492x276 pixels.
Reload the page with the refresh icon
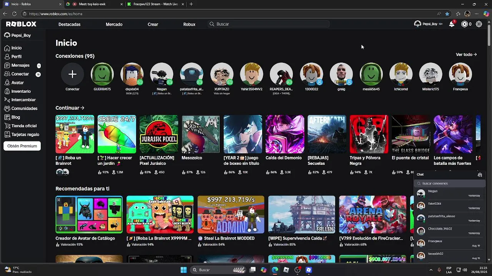pos(14,14)
